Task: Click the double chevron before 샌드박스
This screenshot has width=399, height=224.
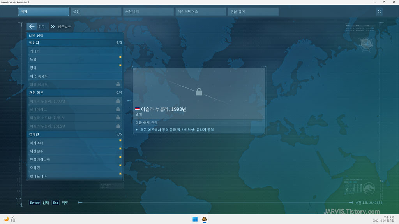Action: [x=53, y=26]
